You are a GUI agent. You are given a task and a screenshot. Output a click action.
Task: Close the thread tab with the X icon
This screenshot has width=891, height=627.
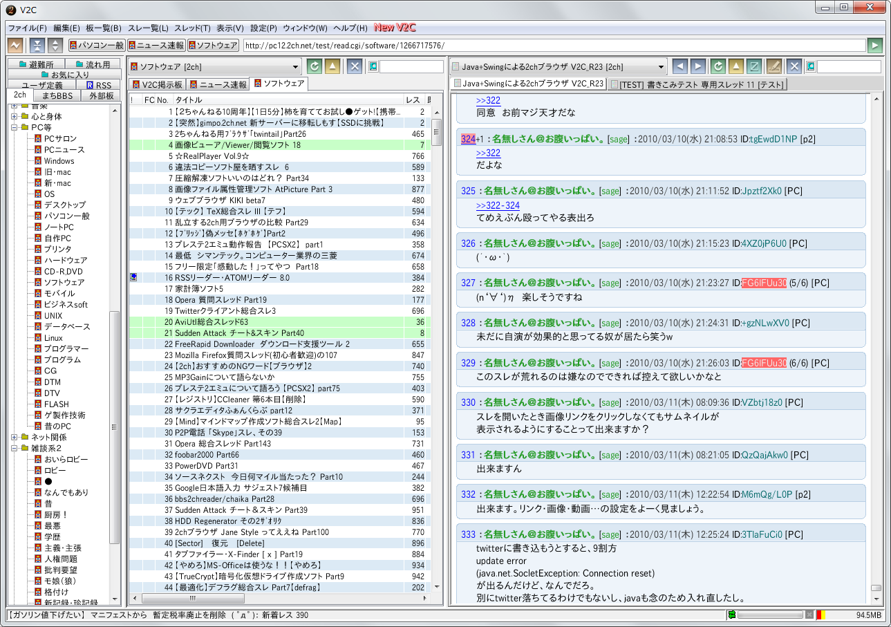pyautogui.click(x=794, y=66)
